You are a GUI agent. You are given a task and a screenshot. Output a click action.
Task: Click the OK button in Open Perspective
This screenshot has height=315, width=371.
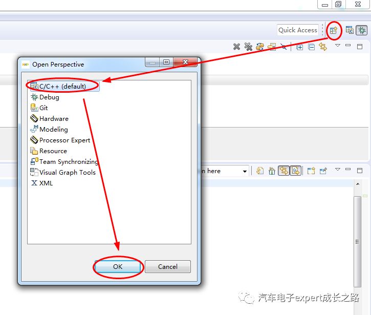[x=118, y=267]
